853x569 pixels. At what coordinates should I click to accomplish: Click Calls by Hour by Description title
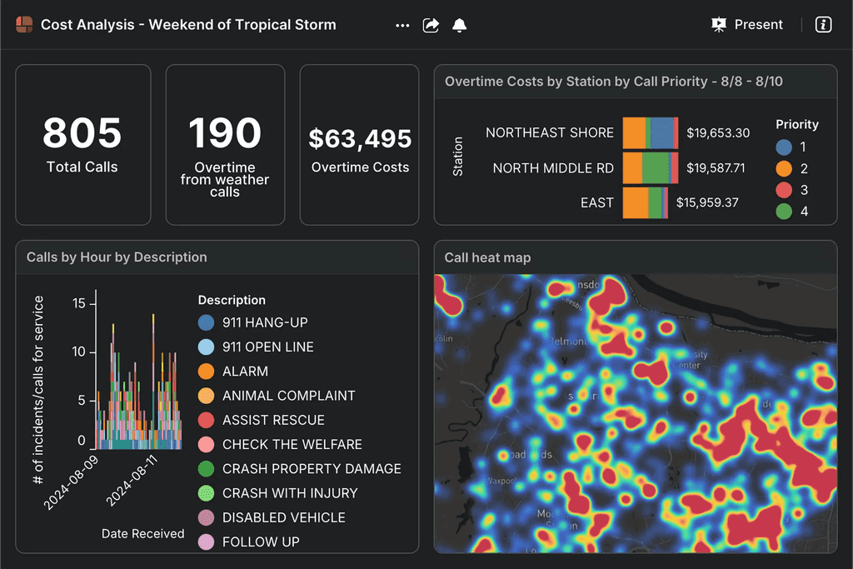(x=117, y=257)
